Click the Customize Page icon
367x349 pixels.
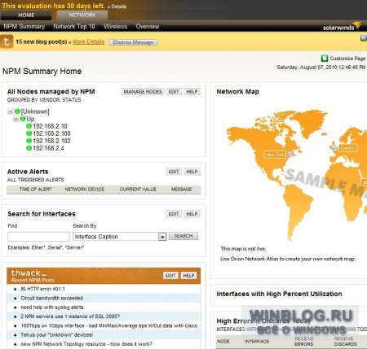click(x=325, y=59)
